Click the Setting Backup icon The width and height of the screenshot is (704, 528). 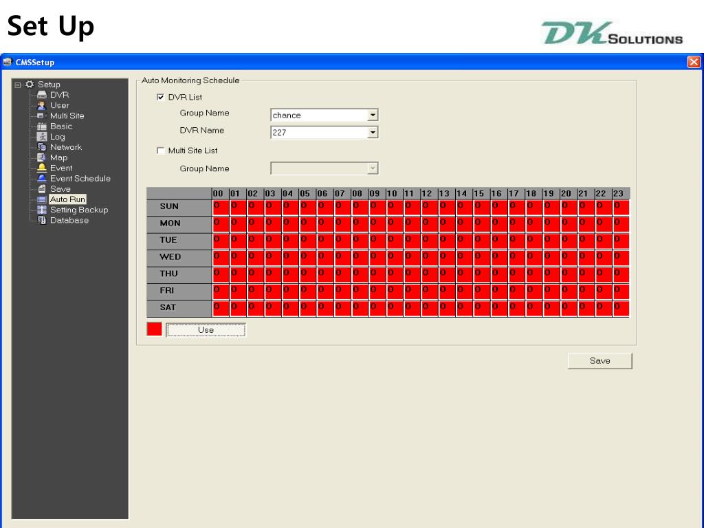click(x=42, y=210)
